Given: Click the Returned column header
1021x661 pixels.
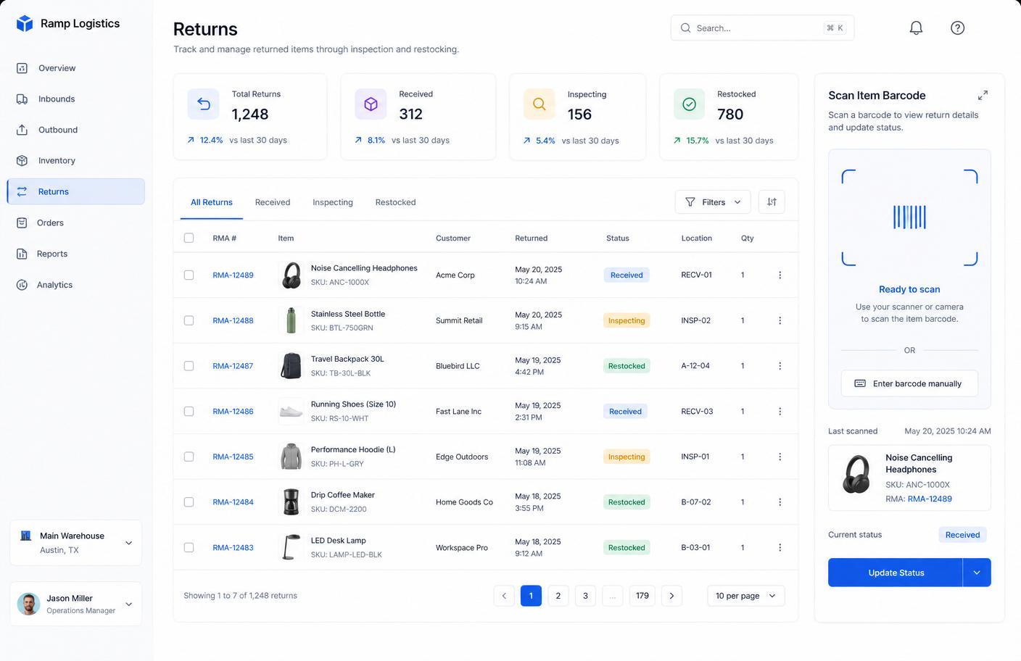Looking at the screenshot, I should pyautogui.click(x=531, y=238).
